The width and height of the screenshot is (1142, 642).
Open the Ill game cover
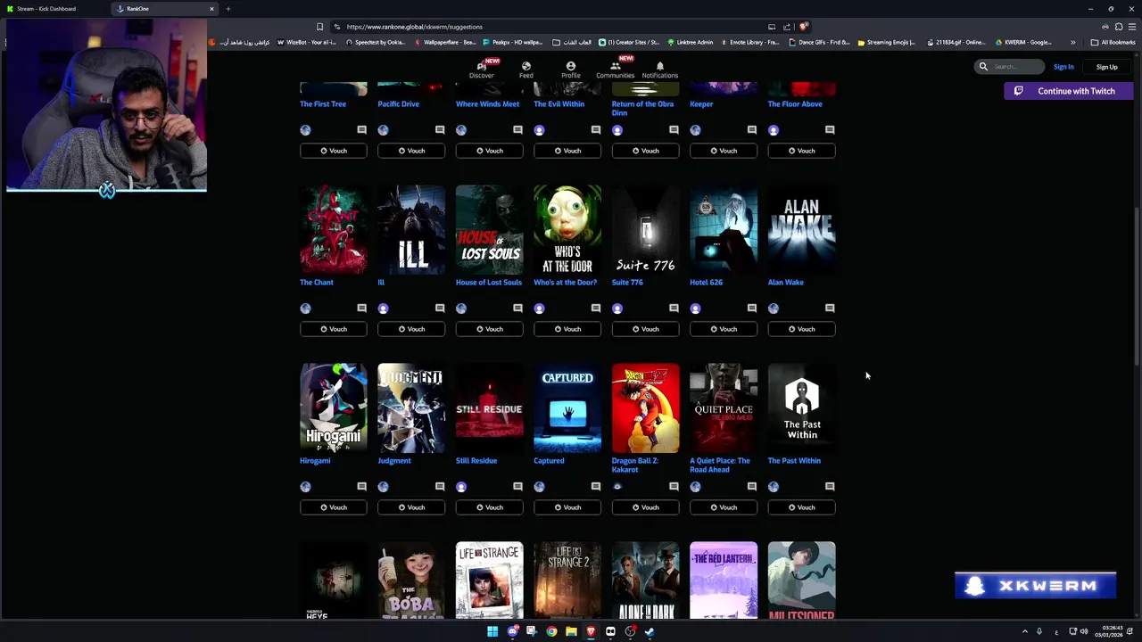click(411, 230)
